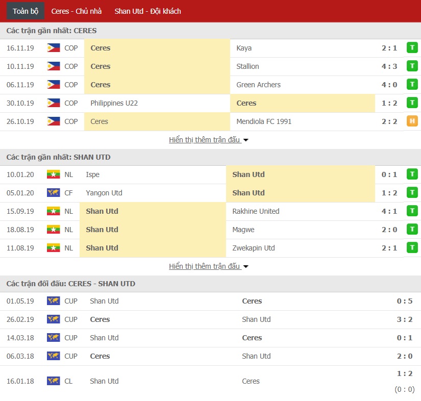This screenshot has width=421, height=401.
Task: Click AFC flag icon in 06.03.18 head-to-head row
Action: 54,356
